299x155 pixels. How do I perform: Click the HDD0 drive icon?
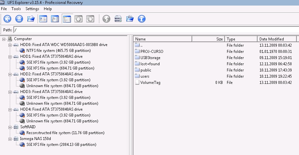[x=16, y=45]
